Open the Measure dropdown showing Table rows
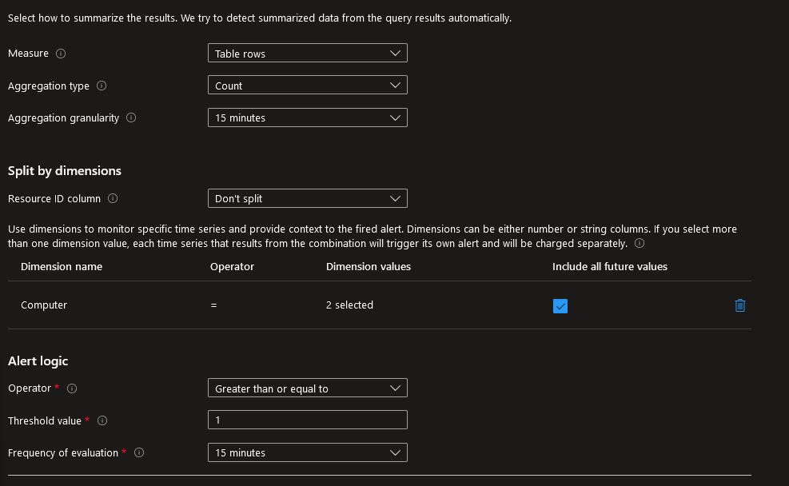This screenshot has height=486, width=789. click(x=307, y=54)
